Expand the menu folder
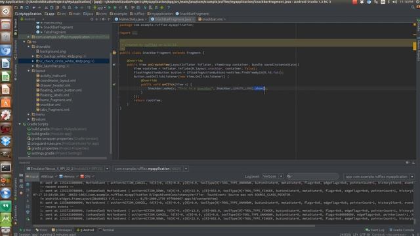 (x=29, y=114)
